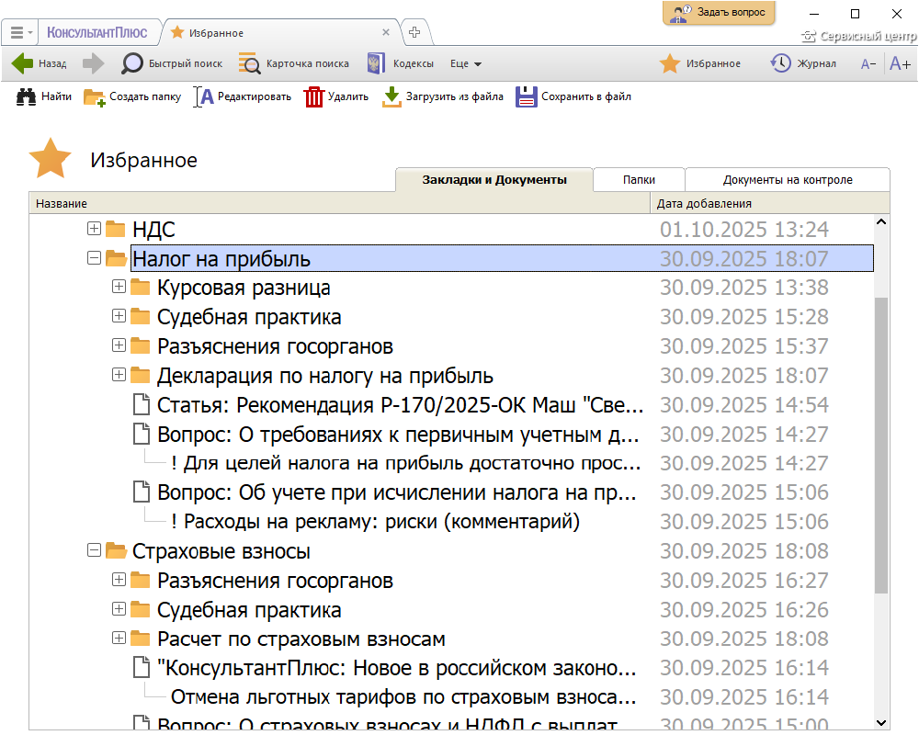Increase font size with A+ button
Image resolution: width=919 pixels, height=735 pixels.
[x=900, y=63]
